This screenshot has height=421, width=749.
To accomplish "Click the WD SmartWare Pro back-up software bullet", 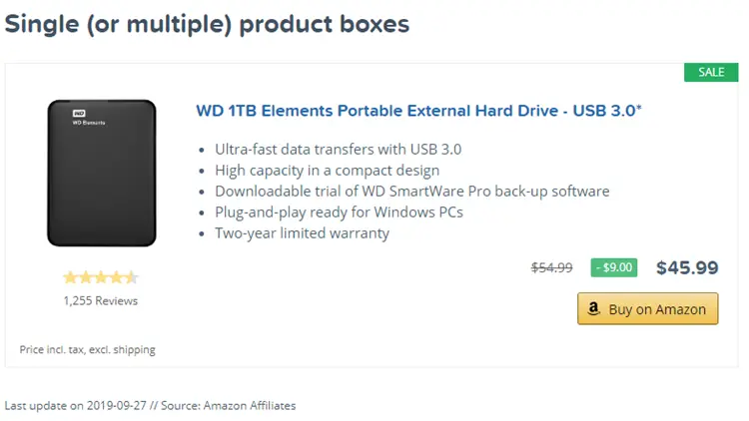I will [x=412, y=192].
